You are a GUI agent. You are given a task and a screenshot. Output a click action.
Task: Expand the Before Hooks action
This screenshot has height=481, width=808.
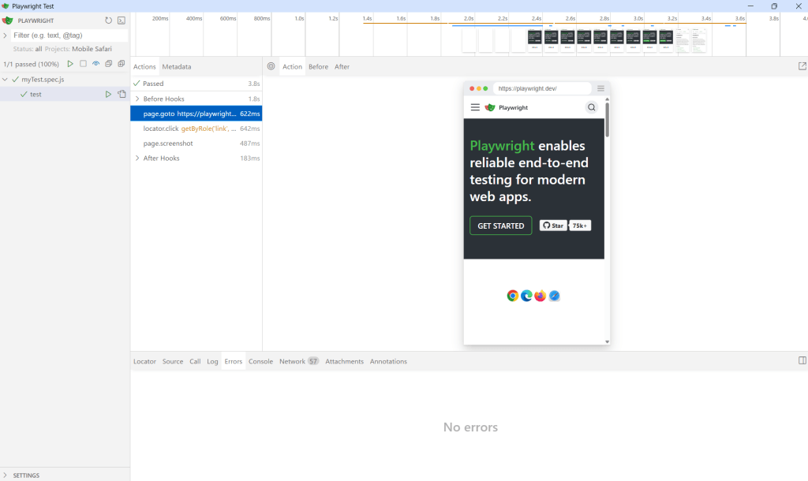coord(137,99)
